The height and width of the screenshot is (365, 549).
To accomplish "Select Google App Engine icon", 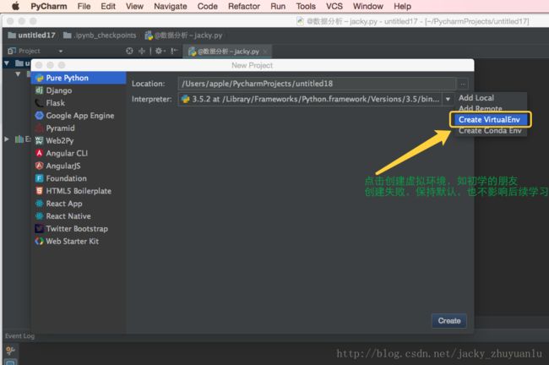I will [x=39, y=115].
